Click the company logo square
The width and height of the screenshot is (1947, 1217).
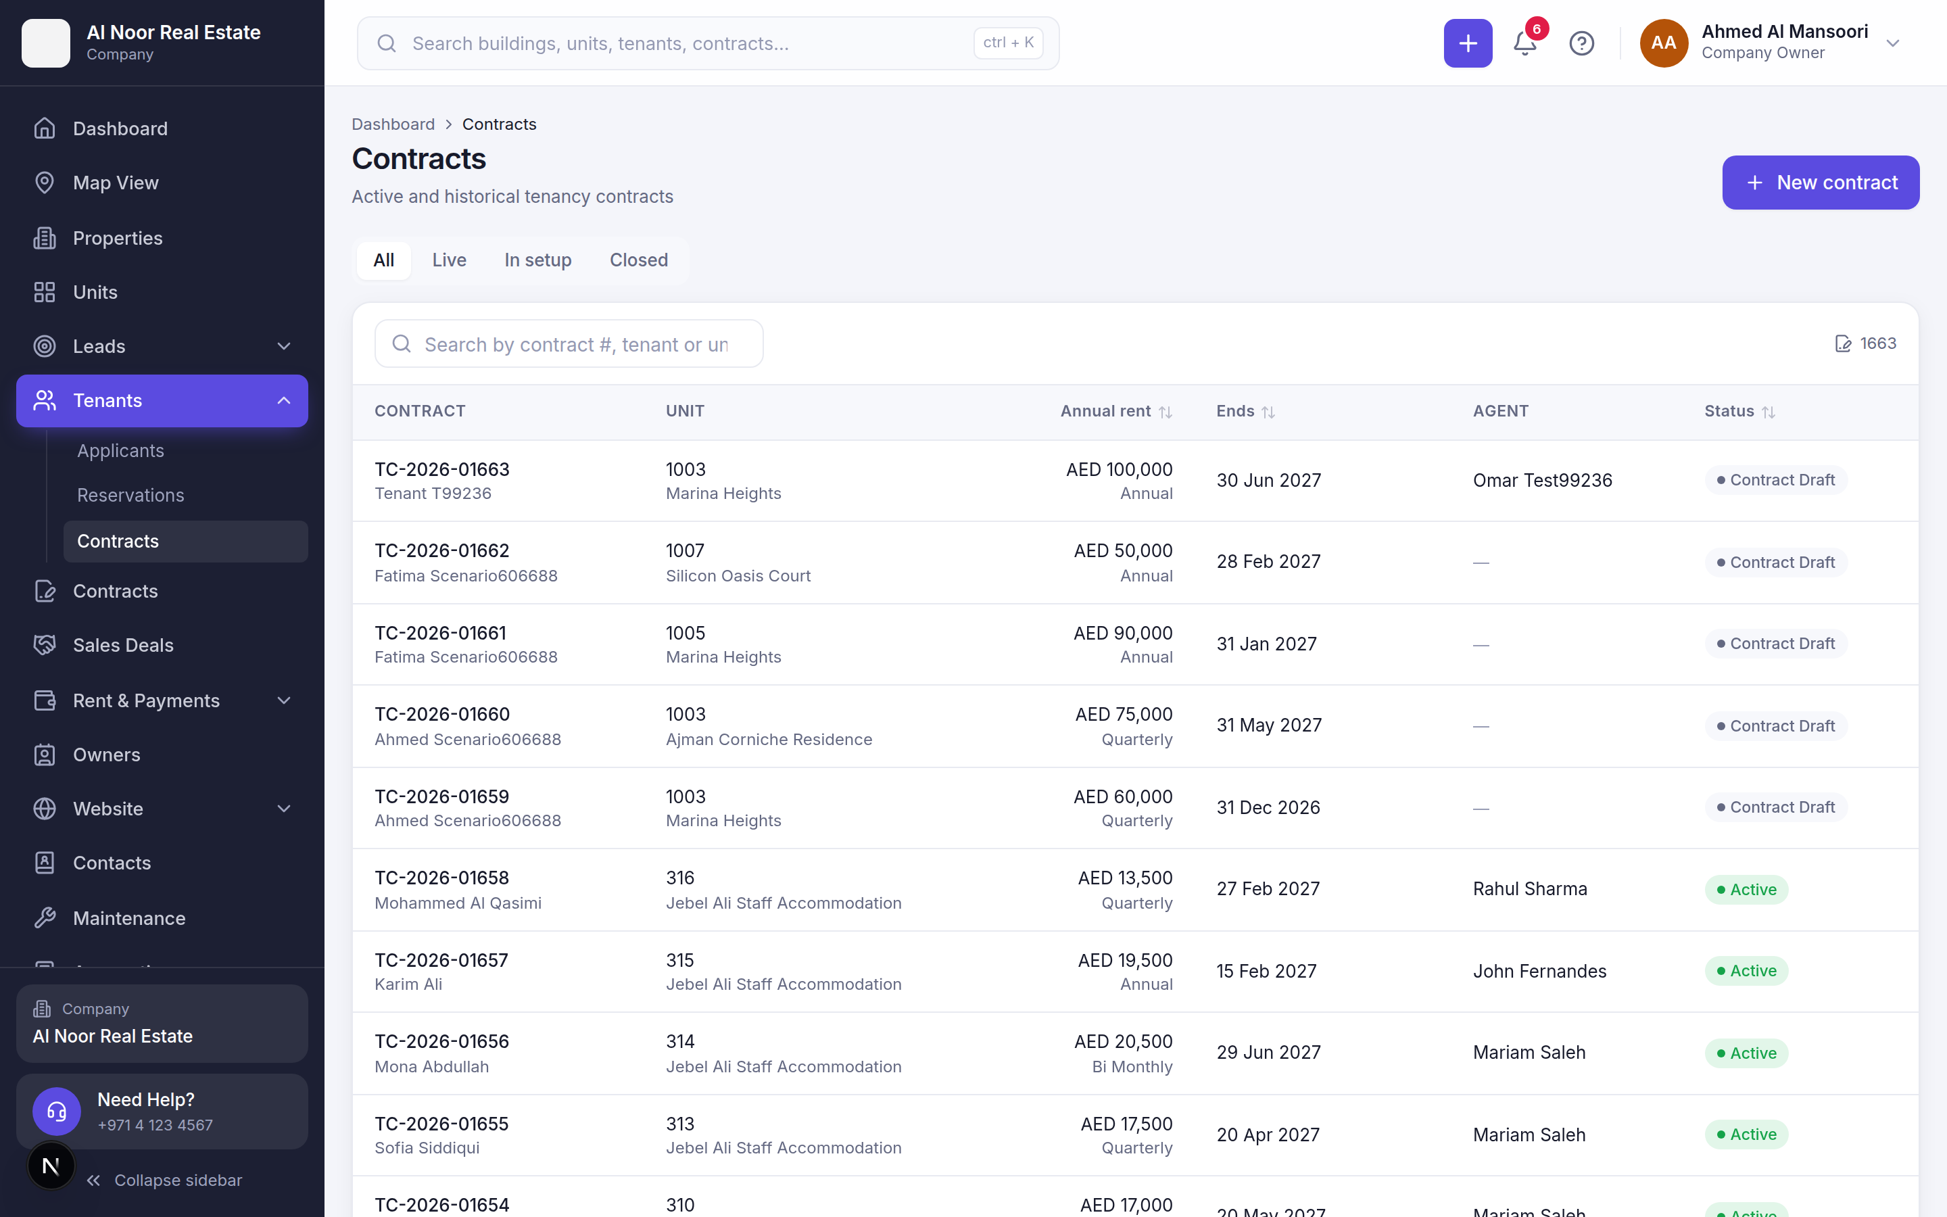46,43
